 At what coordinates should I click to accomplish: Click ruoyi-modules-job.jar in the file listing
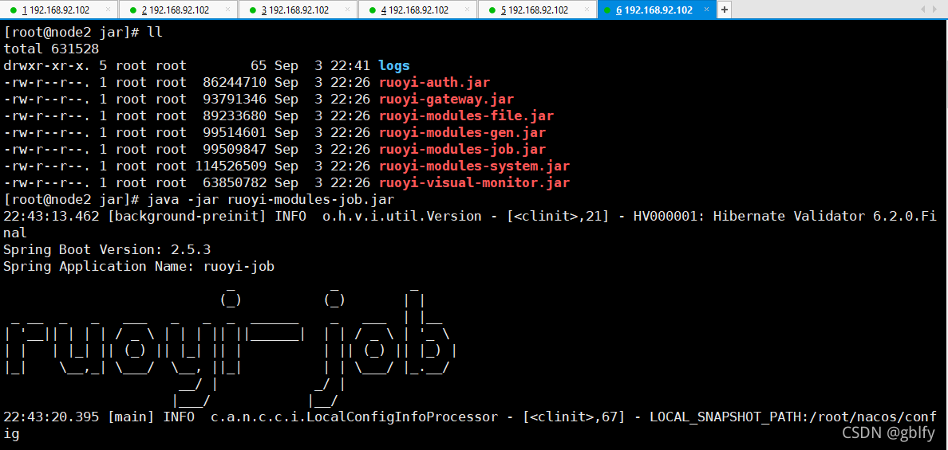click(x=462, y=149)
